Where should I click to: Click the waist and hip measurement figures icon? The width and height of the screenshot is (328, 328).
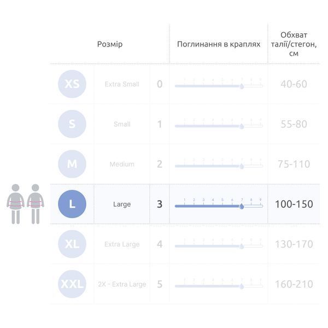25,204
